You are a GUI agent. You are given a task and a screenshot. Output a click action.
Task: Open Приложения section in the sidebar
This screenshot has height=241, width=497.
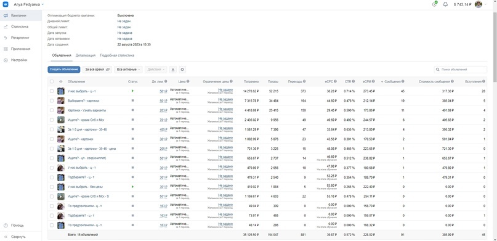pos(20,49)
